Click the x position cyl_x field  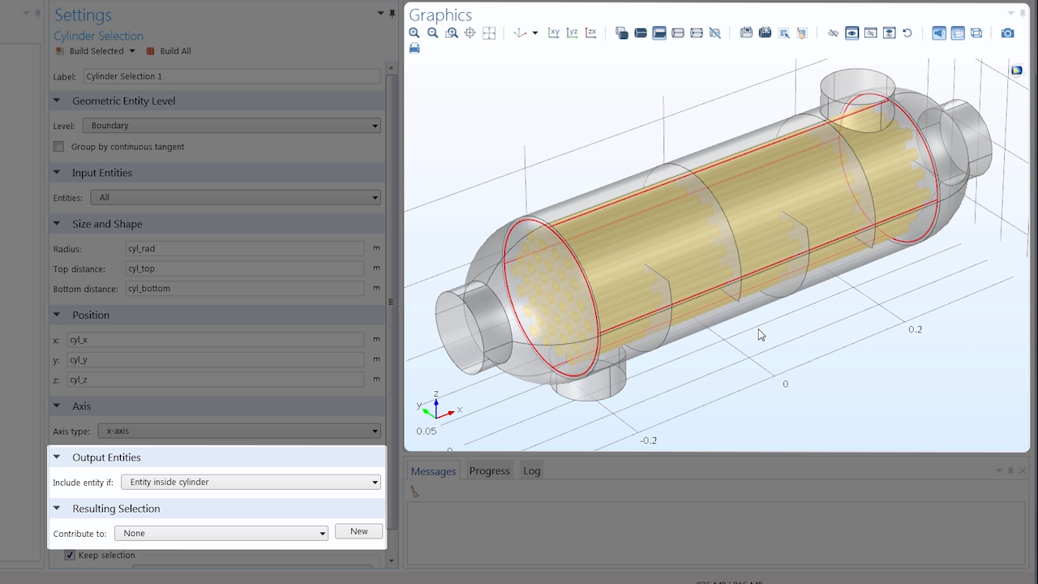pos(216,340)
